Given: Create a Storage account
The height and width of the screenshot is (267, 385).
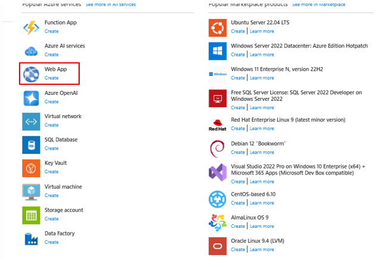Looking at the screenshot, I should coord(51,219).
